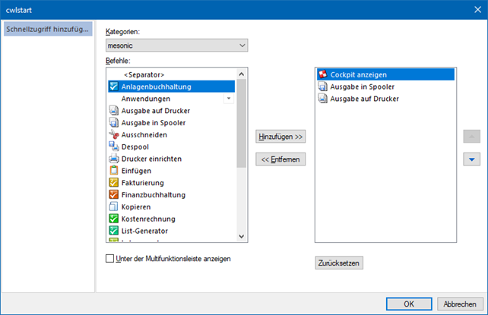Screen dimensions: 488x315
Task: Click the Hinzufügen >> button
Action: (x=280, y=136)
